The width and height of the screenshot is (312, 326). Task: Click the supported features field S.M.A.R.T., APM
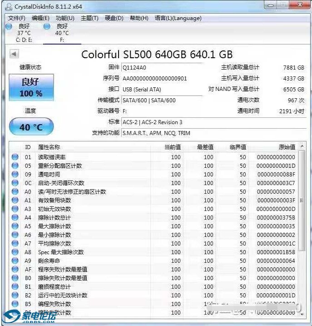point(214,133)
